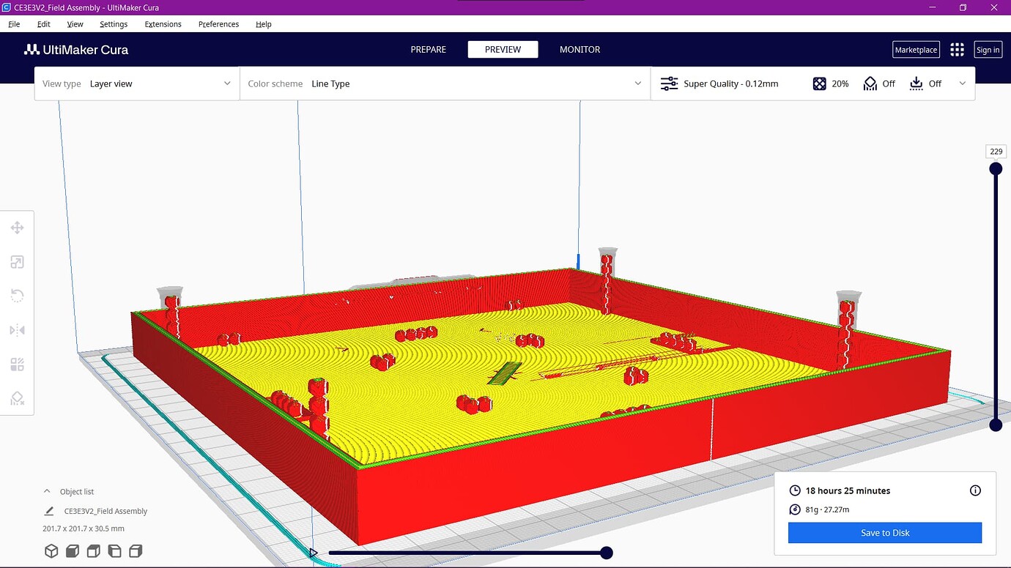Image resolution: width=1011 pixels, height=568 pixels.
Task: Toggle support generation from Off
Action: point(878,83)
